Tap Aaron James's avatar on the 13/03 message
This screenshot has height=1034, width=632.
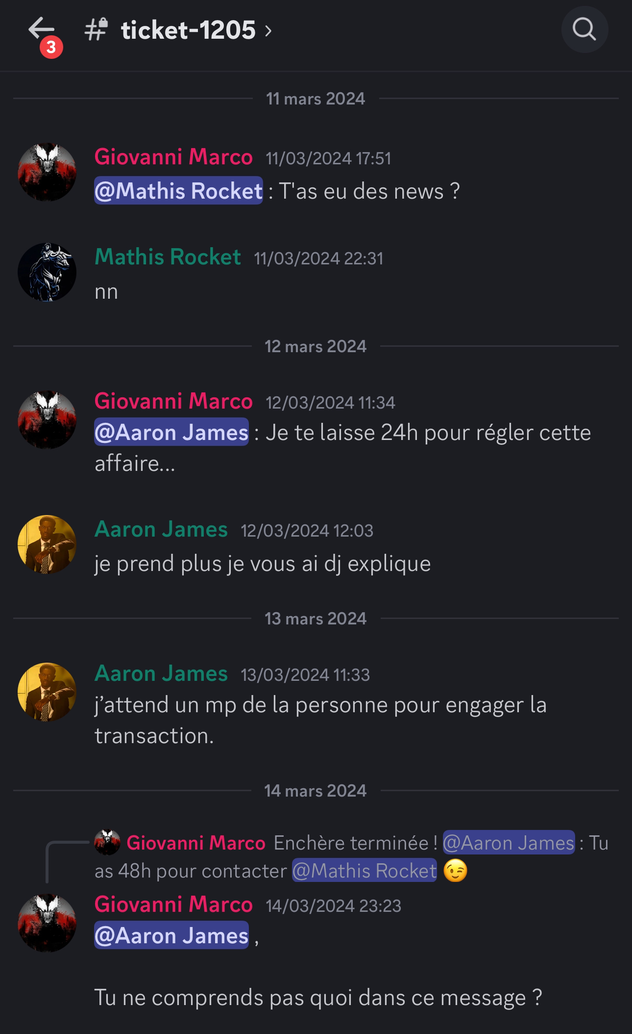click(47, 692)
